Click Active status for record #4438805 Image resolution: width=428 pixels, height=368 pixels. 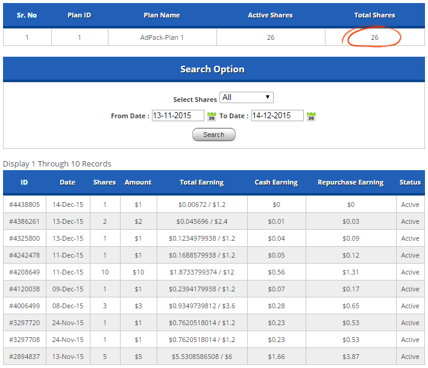tap(410, 205)
